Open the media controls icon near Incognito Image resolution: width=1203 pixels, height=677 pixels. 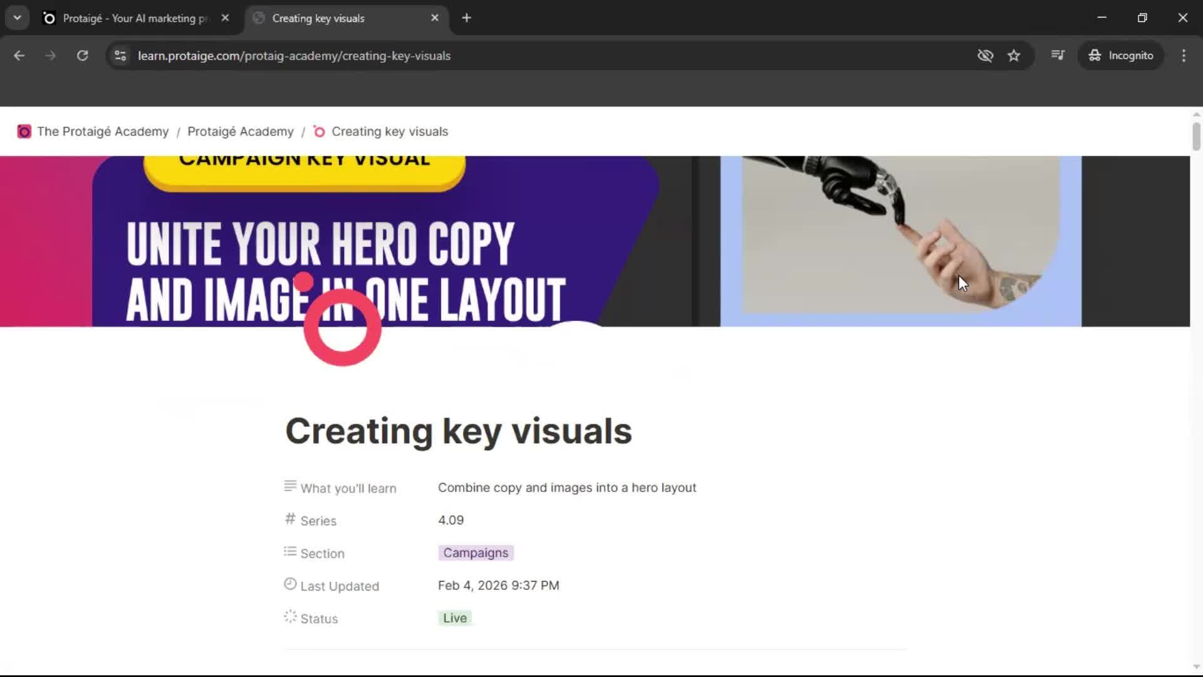pos(1057,56)
